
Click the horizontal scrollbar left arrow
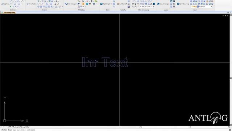141,127
